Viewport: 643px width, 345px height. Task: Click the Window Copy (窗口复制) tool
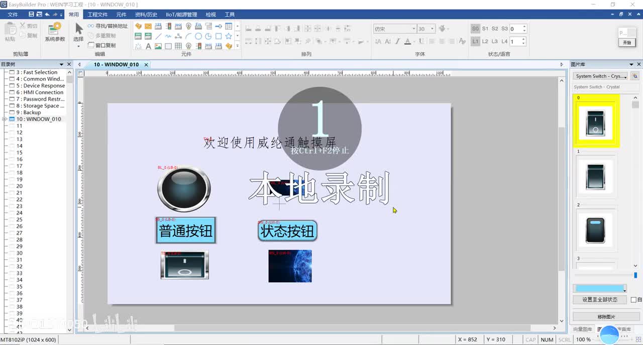point(102,45)
